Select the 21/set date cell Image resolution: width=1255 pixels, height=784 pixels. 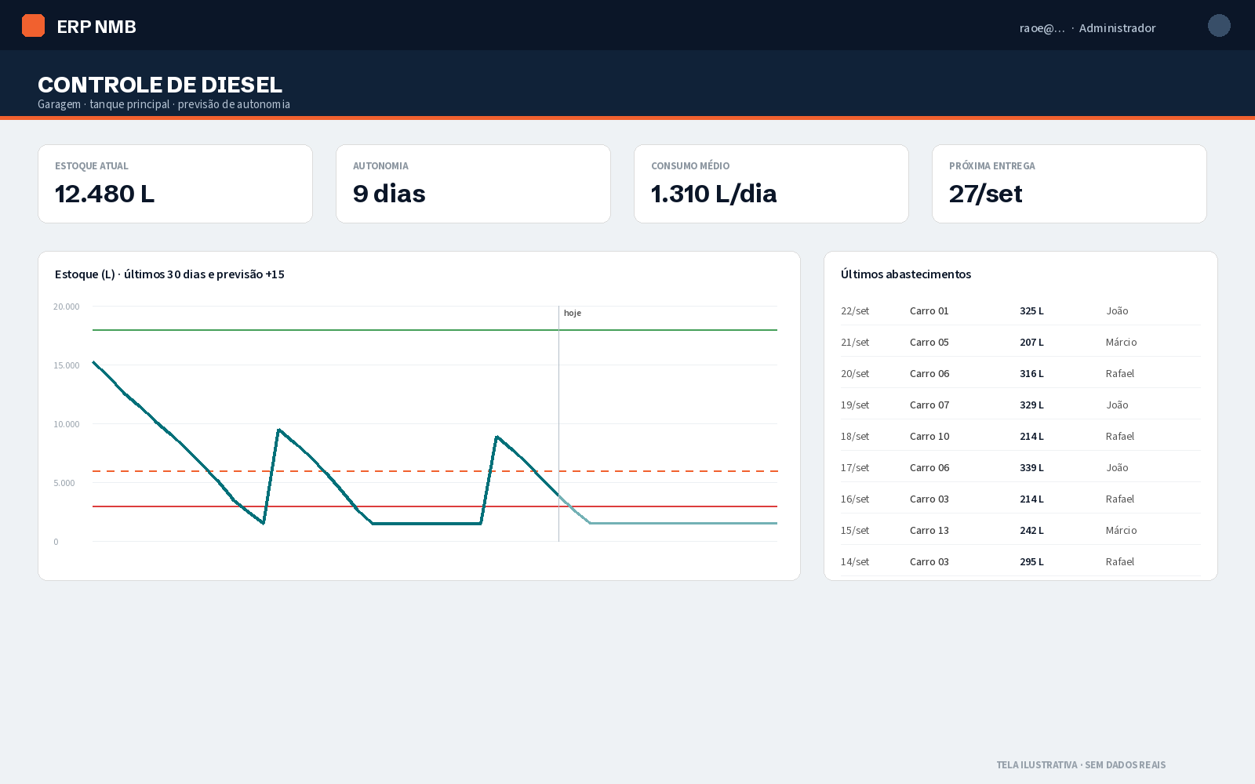pyautogui.click(x=855, y=343)
